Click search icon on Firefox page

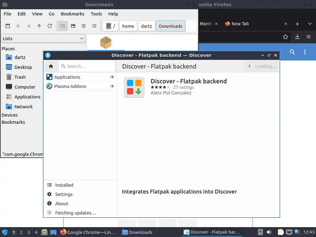coord(293,52)
